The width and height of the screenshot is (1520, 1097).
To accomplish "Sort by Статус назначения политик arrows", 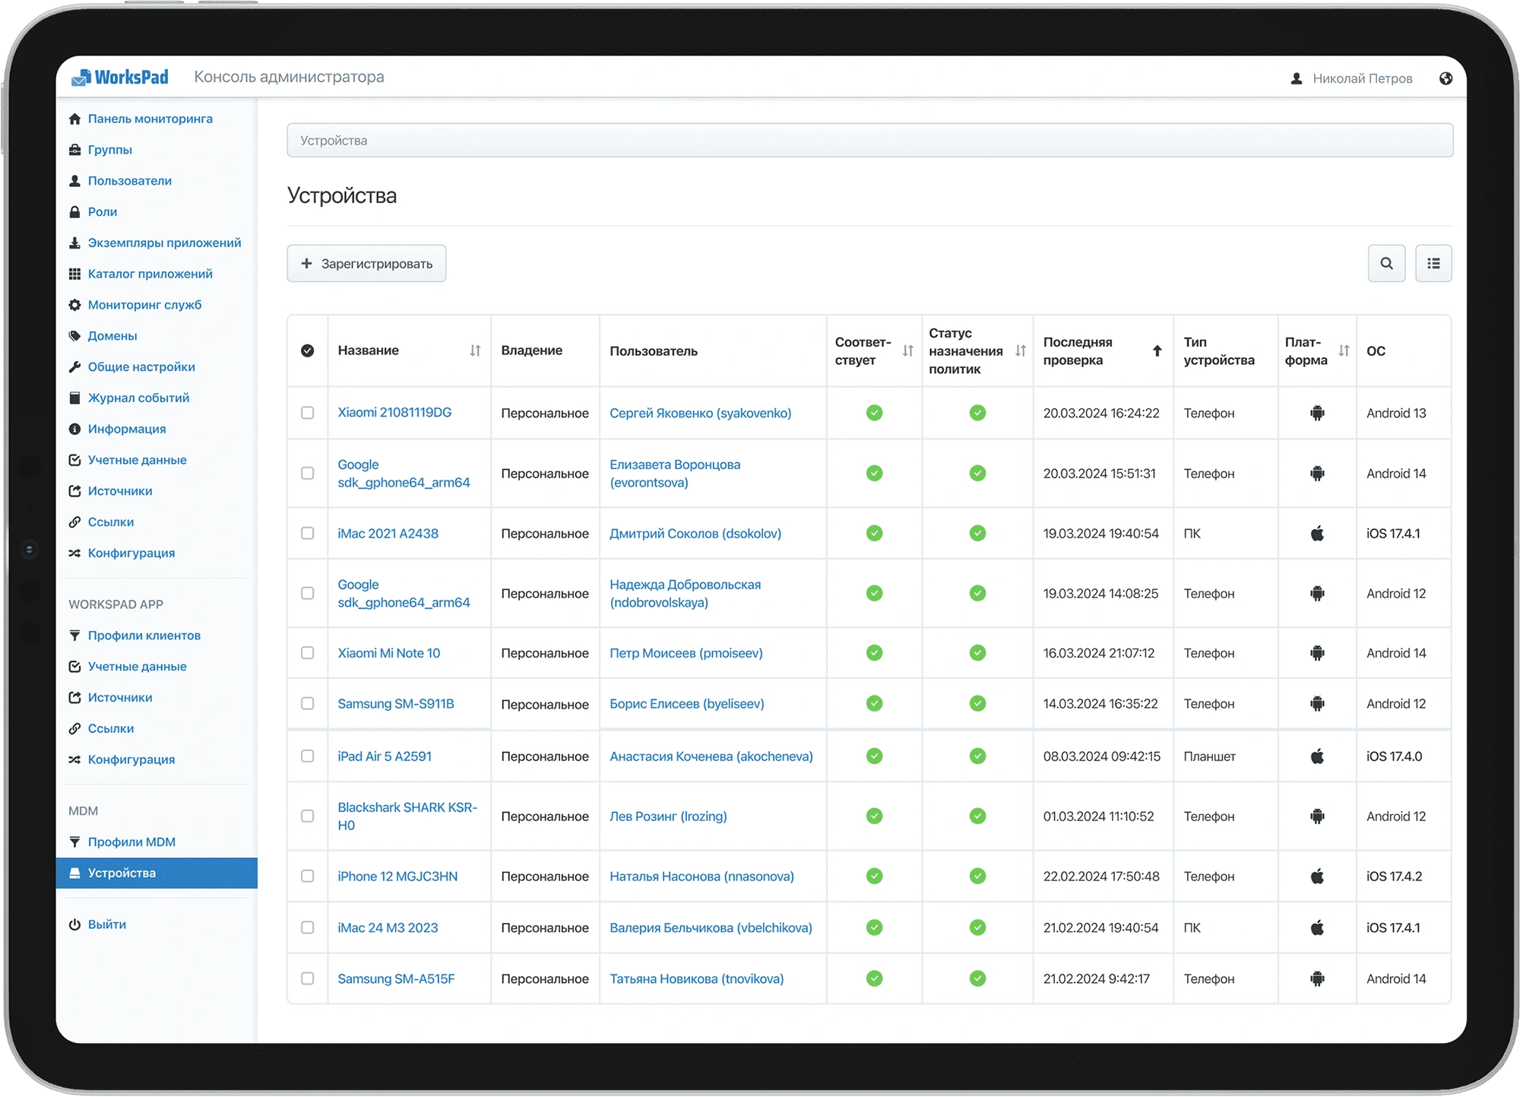I will (x=1020, y=350).
